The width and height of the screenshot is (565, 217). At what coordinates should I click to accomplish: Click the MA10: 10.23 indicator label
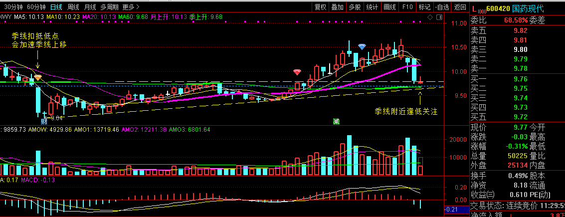[63, 17]
